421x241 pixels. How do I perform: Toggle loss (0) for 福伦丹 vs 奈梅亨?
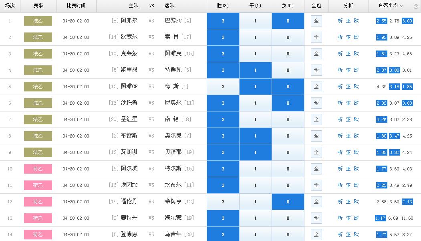click(x=288, y=202)
